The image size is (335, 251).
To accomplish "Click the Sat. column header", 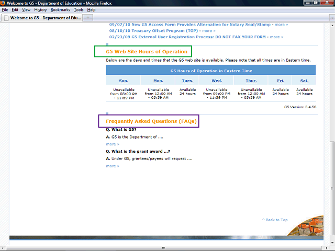I will pyautogui.click(x=304, y=81).
